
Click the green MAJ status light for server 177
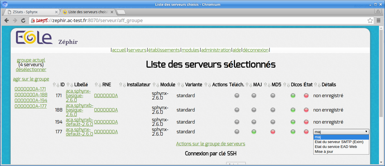click(x=254, y=132)
